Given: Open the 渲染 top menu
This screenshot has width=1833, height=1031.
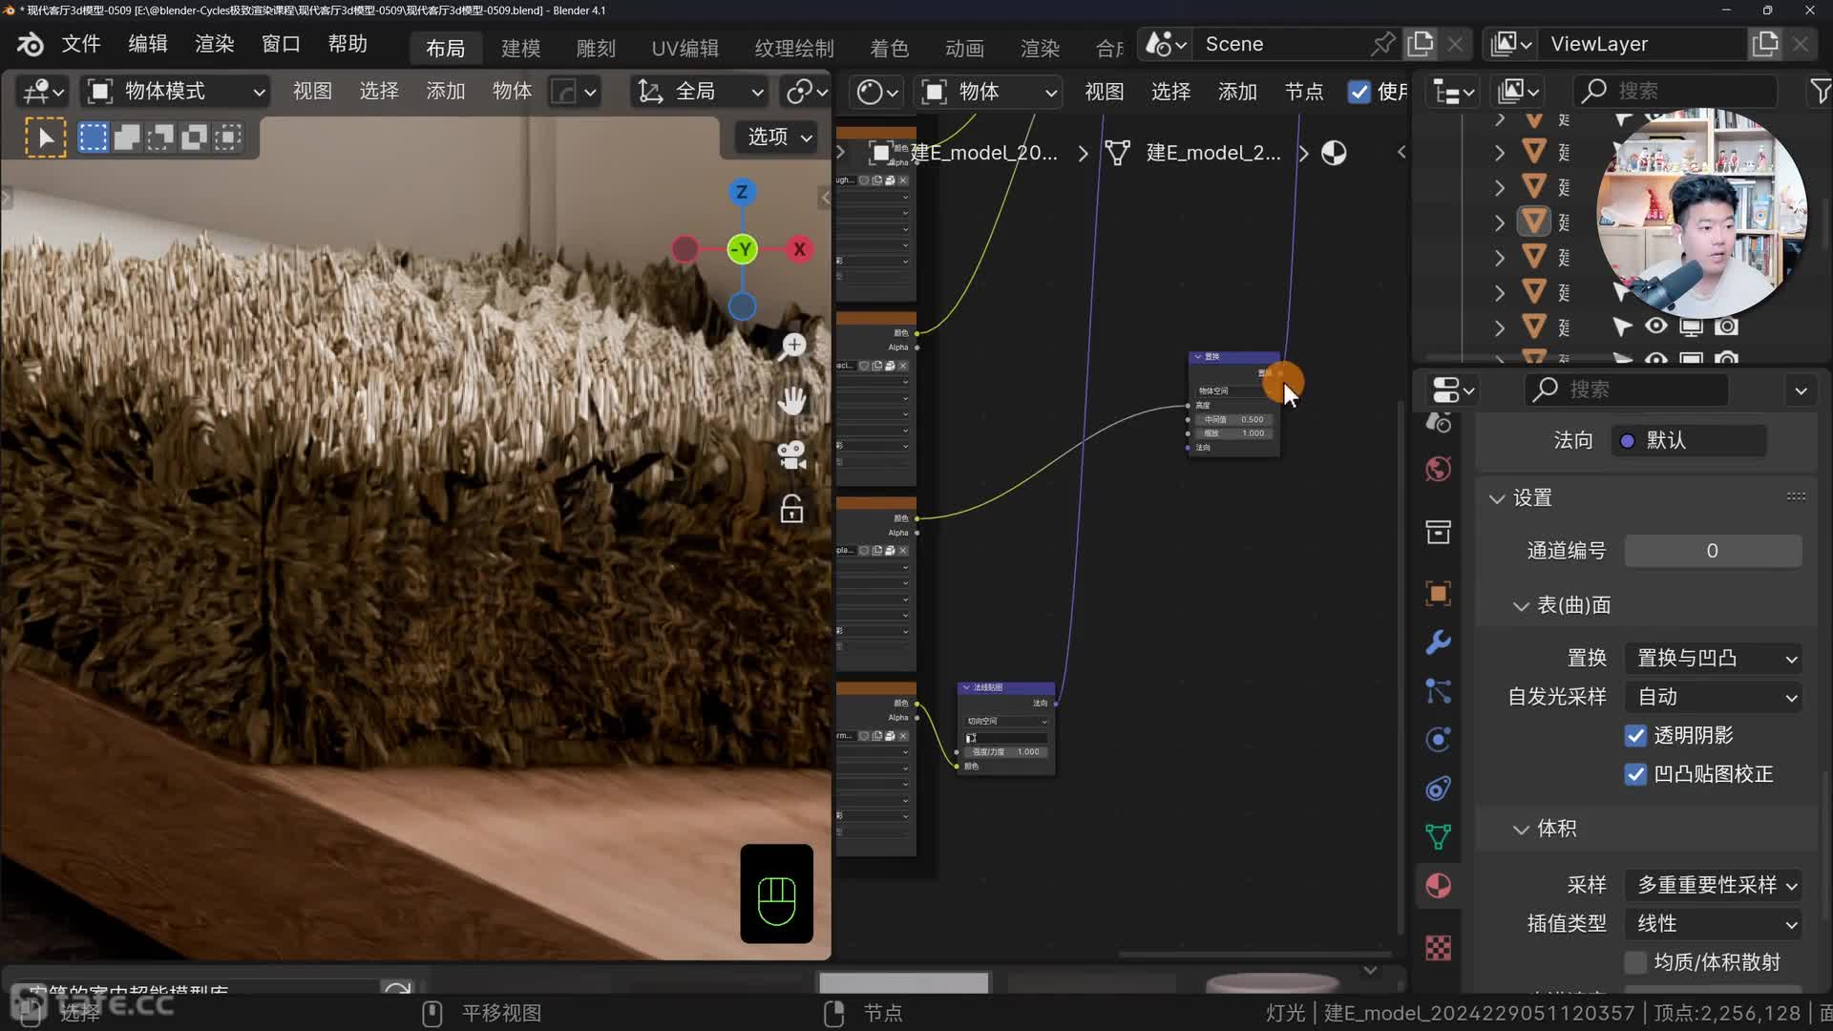Looking at the screenshot, I should pos(214,44).
